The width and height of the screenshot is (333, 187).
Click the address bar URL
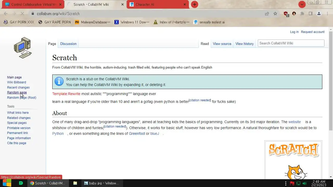[58, 14]
